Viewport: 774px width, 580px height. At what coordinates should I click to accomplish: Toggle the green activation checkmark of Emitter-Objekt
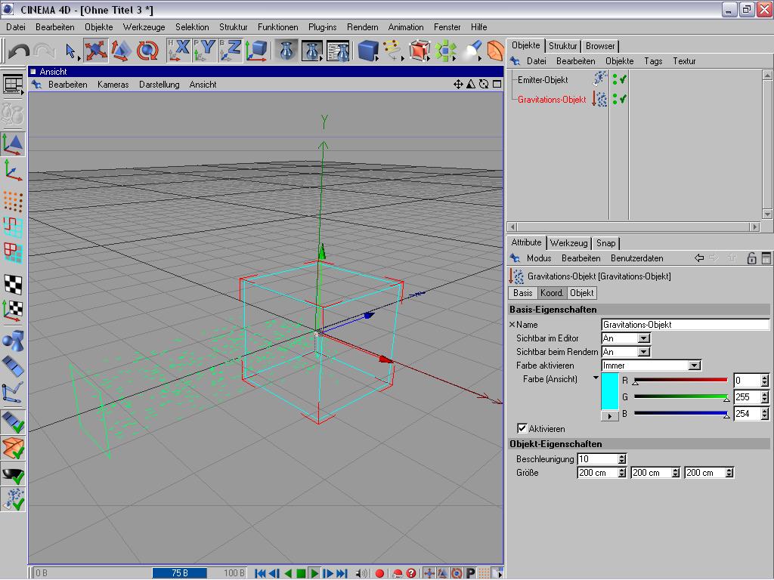tap(624, 79)
